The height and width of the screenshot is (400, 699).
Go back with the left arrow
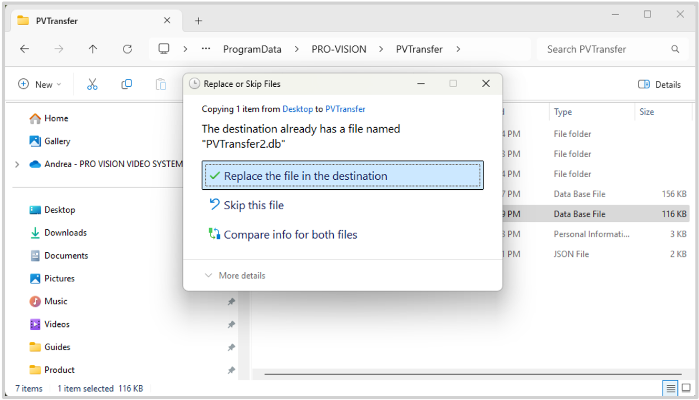24,49
